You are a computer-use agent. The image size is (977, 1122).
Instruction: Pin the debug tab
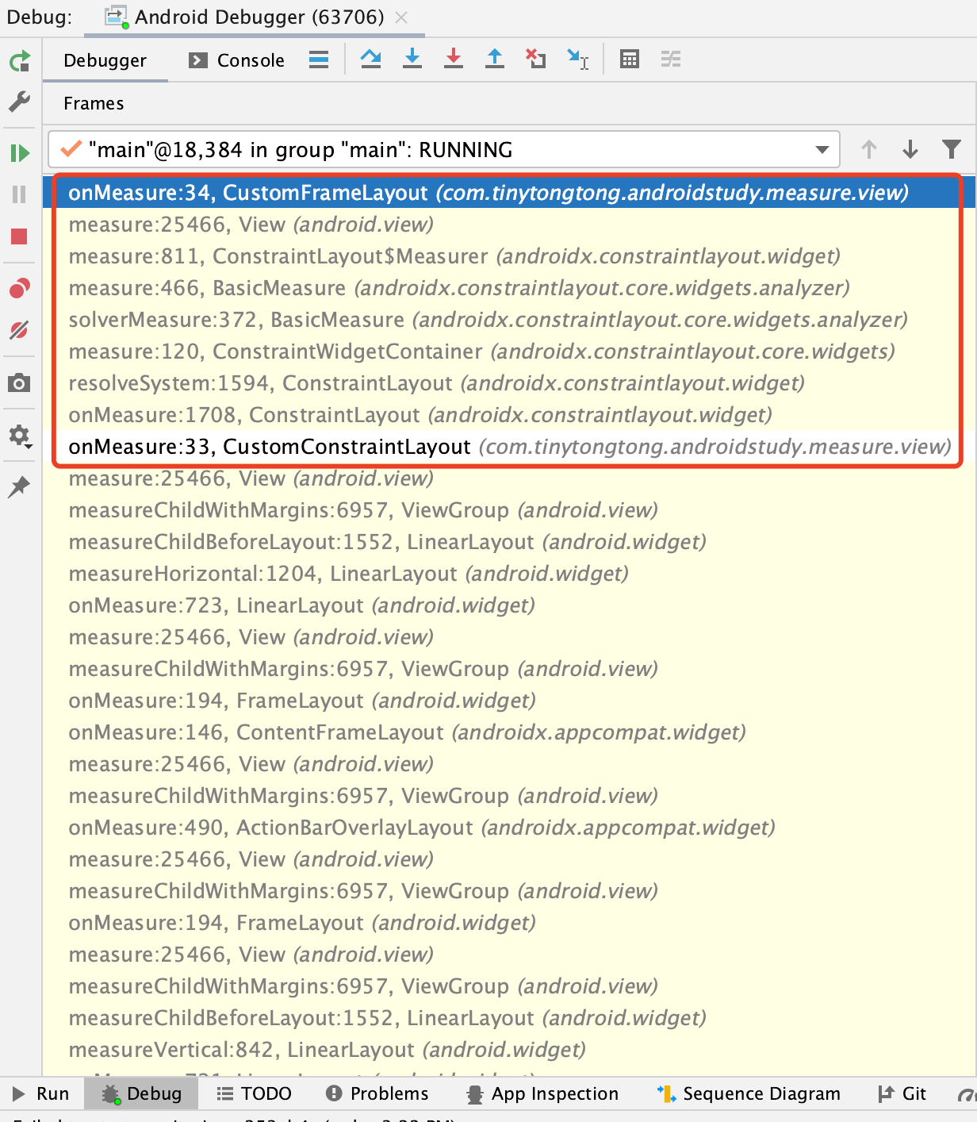(20, 486)
